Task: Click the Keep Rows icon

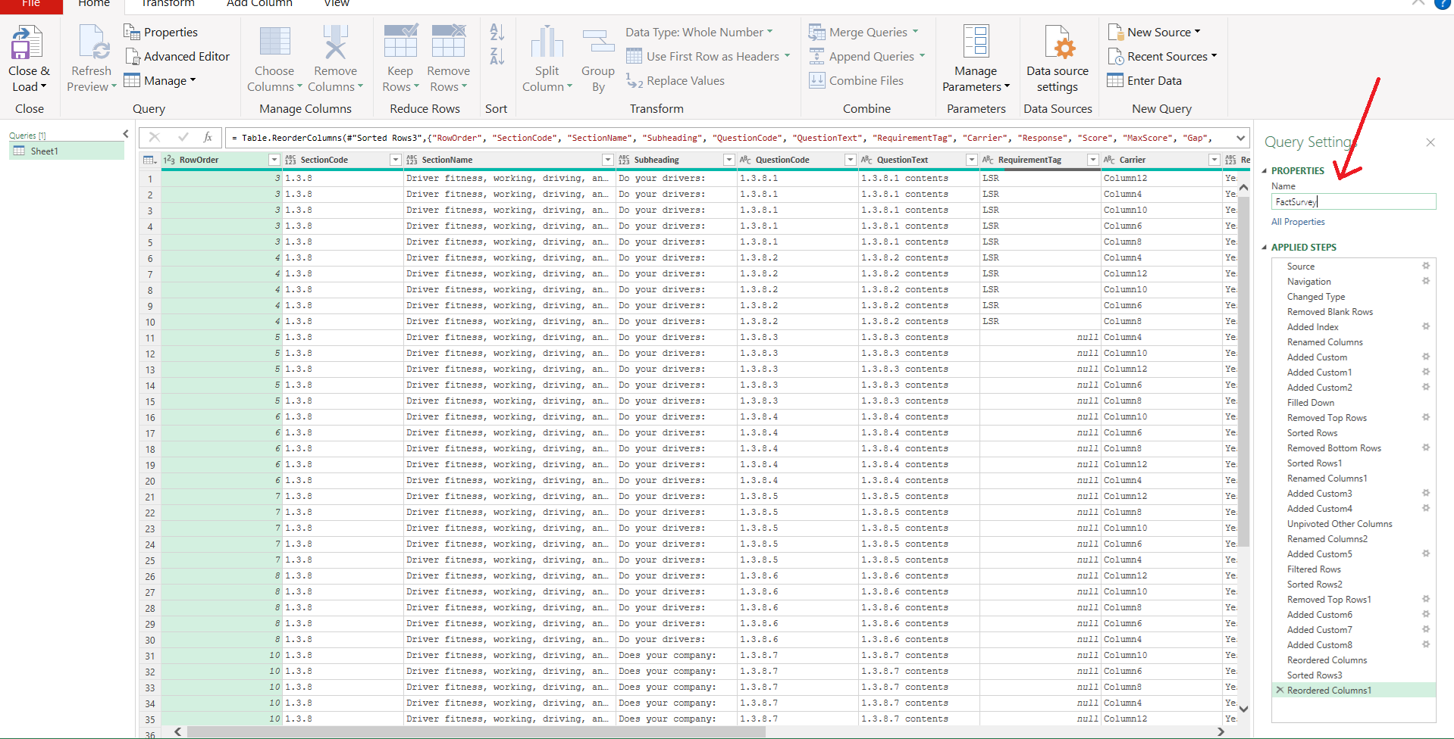Action: (x=400, y=42)
